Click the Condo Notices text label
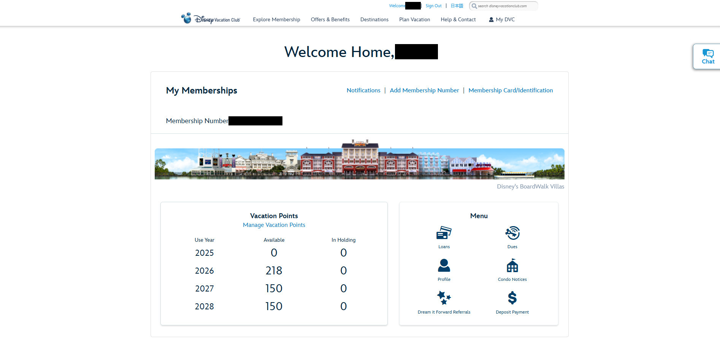Screen dimensions: 720x347 pyautogui.click(x=512, y=279)
